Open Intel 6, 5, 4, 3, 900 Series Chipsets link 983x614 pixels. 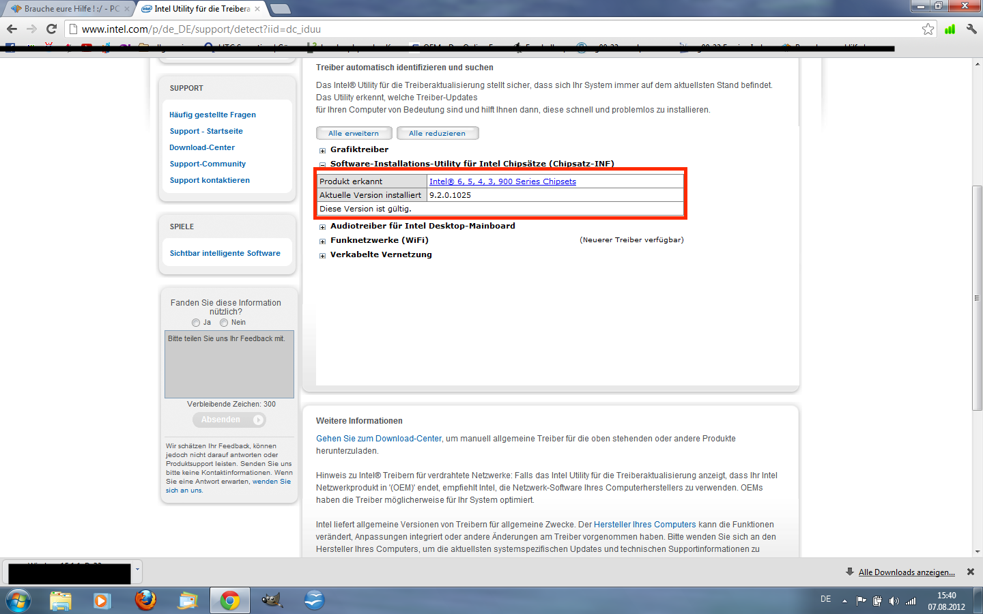502,181
